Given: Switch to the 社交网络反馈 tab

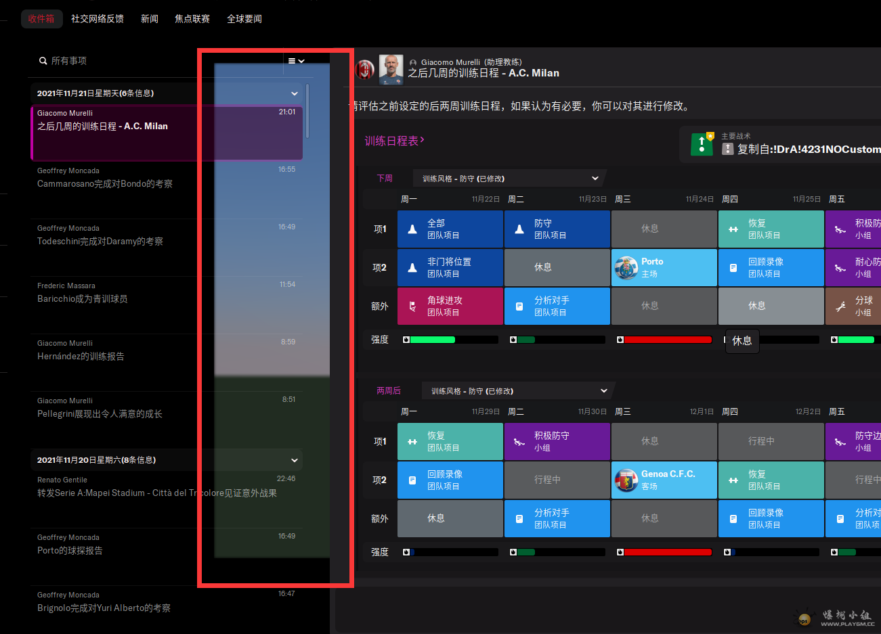Looking at the screenshot, I should 98,19.
